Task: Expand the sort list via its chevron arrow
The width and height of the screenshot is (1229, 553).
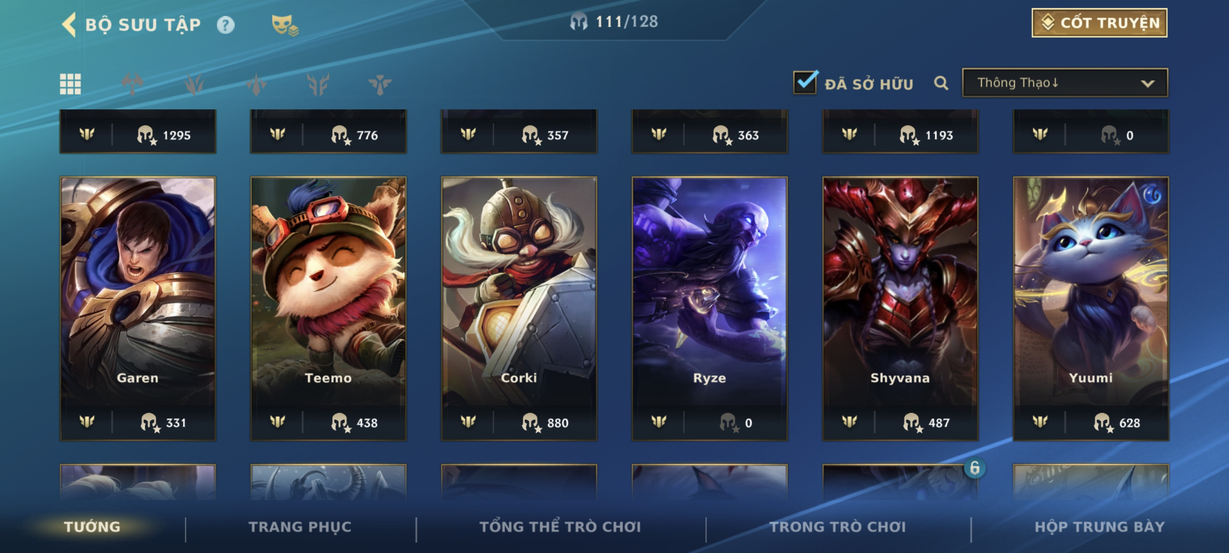Action: [x=1147, y=83]
